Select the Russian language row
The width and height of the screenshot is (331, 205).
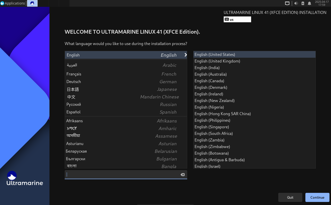pyautogui.click(x=126, y=104)
